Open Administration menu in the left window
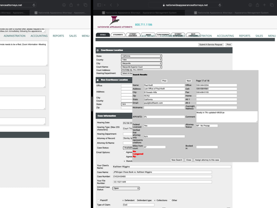Screen dimensions: 277x208 point(14,36)
